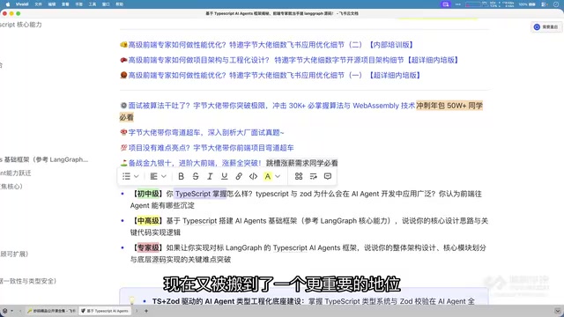Open link 面试被算法干吐了 WebAssembly 技术
Image resolution: width=564 pixels, height=317 pixels.
click(271, 106)
